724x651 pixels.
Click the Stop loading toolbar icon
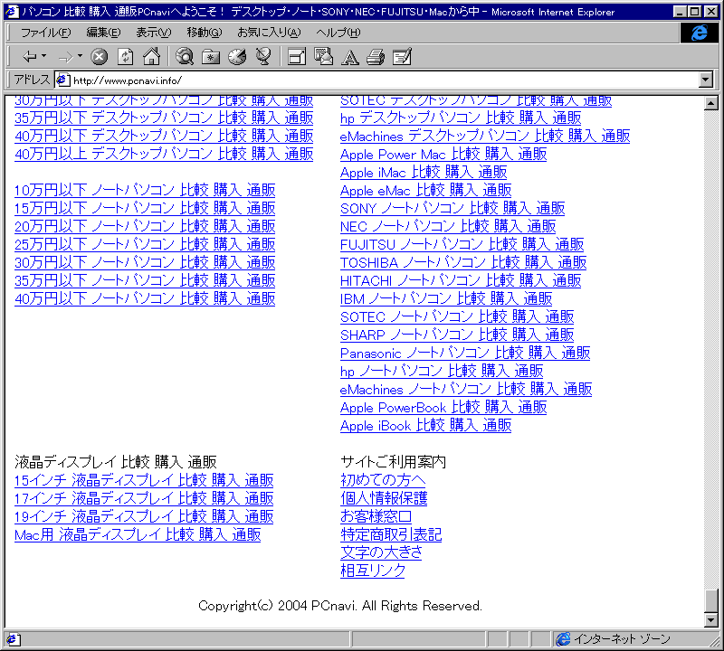99,57
